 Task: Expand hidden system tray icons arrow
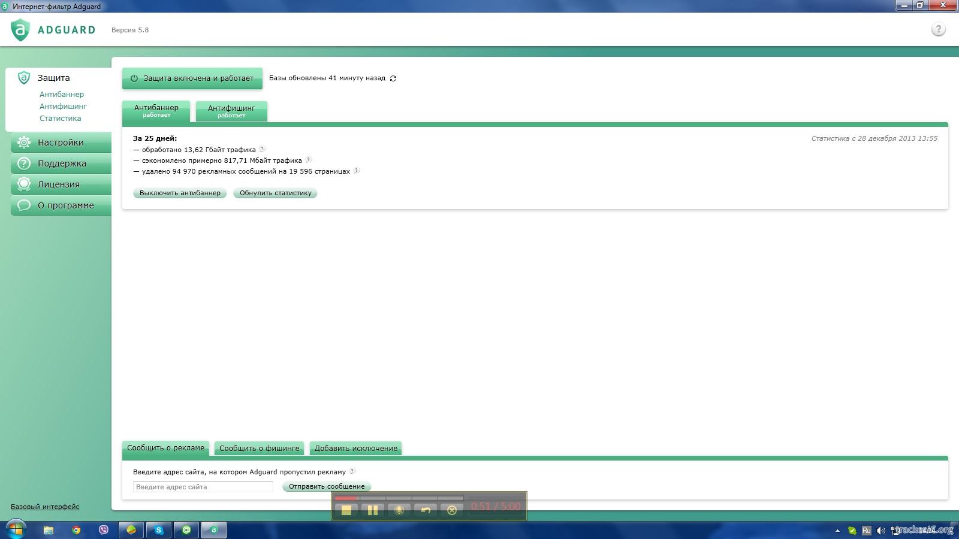(837, 531)
